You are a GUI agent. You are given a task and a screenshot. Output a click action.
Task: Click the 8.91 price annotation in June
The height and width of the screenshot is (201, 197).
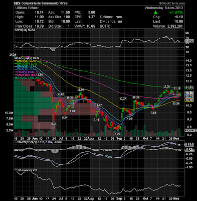click(54, 124)
